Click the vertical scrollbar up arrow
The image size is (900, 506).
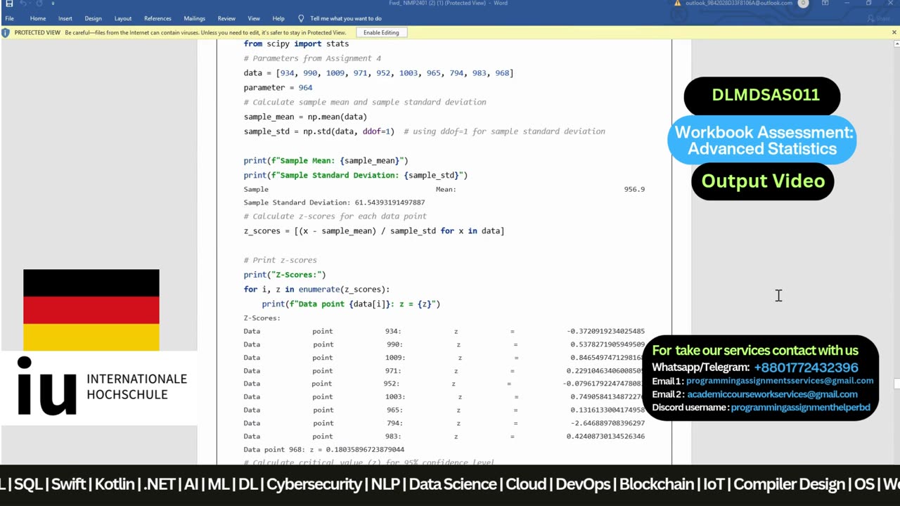click(896, 44)
